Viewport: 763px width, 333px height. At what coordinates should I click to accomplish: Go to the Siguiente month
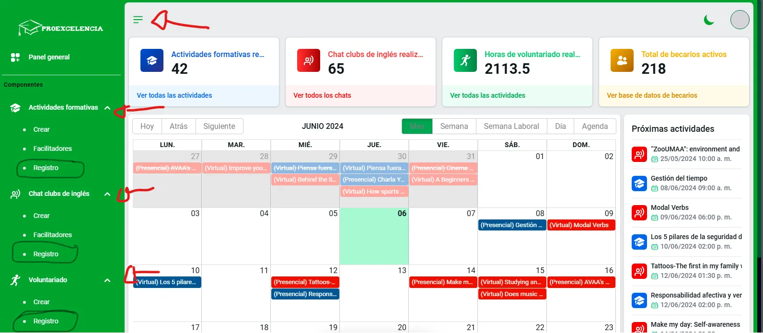pos(219,126)
